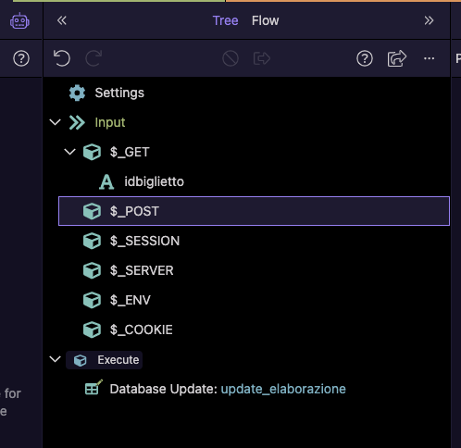Open the update_elaborazione link
Image resolution: width=461 pixels, height=448 pixels.
point(283,389)
